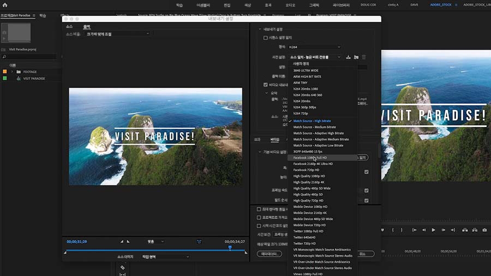The image size is (491, 276).
Task: Expand the FOOTAGE bin in project panel
Action: [12, 71]
